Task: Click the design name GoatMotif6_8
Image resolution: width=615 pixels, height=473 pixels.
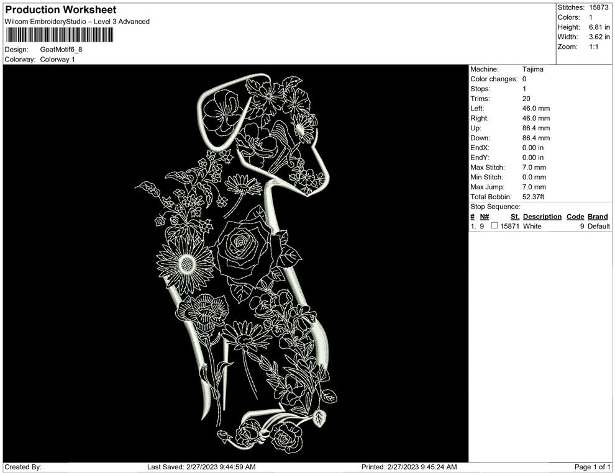Action: coord(61,49)
